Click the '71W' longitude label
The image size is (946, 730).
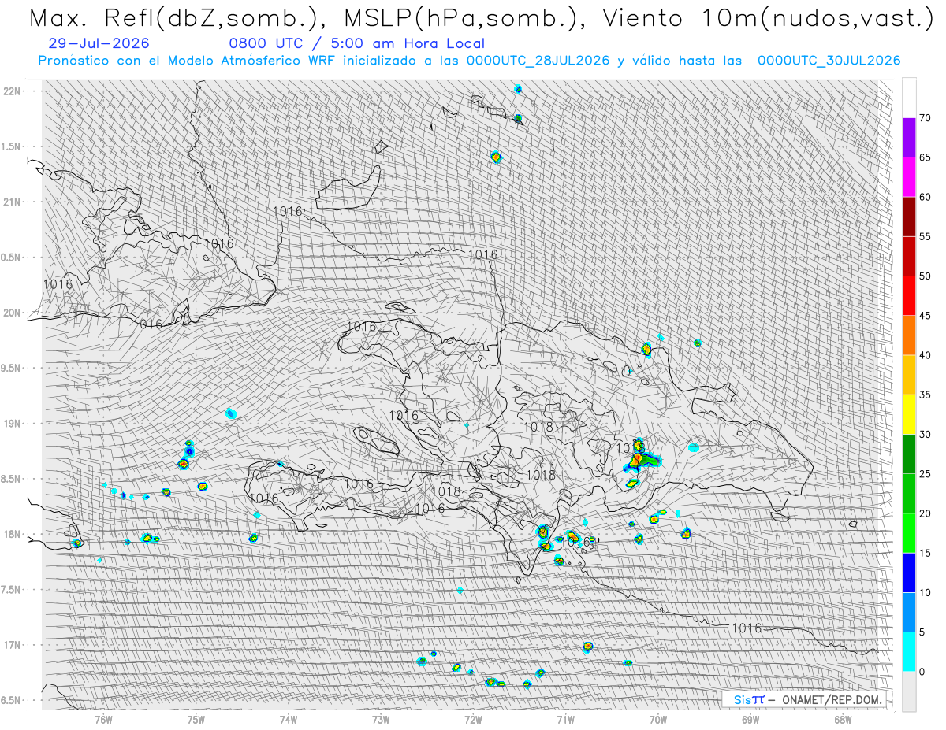(565, 718)
